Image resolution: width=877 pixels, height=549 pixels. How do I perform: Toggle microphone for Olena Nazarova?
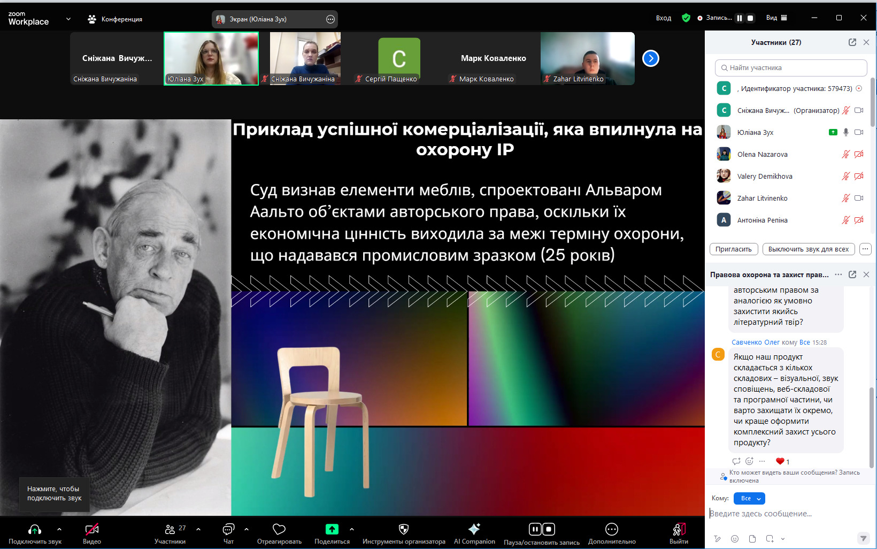845,155
